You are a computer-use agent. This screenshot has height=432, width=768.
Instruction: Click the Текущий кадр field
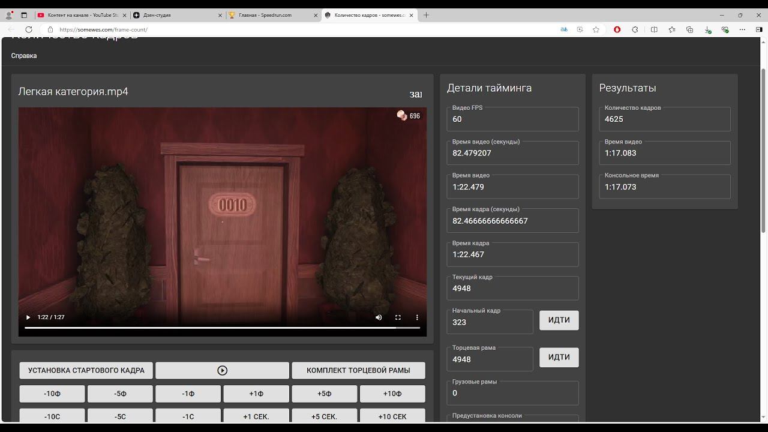point(512,289)
